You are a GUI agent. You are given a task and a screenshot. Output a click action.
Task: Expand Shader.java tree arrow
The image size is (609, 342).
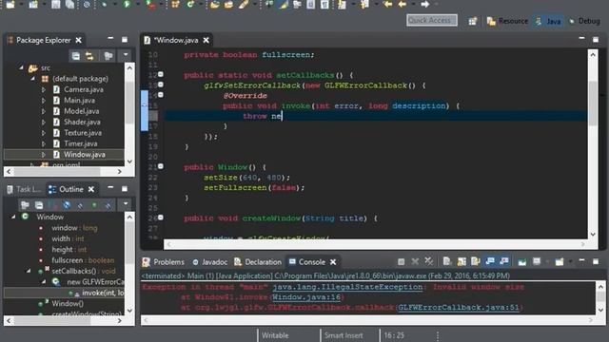[44, 123]
